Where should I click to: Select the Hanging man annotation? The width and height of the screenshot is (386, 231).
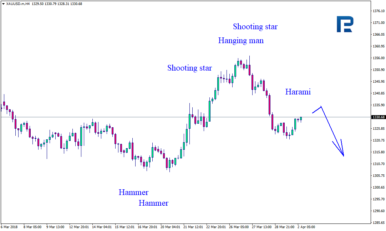tap(241, 41)
